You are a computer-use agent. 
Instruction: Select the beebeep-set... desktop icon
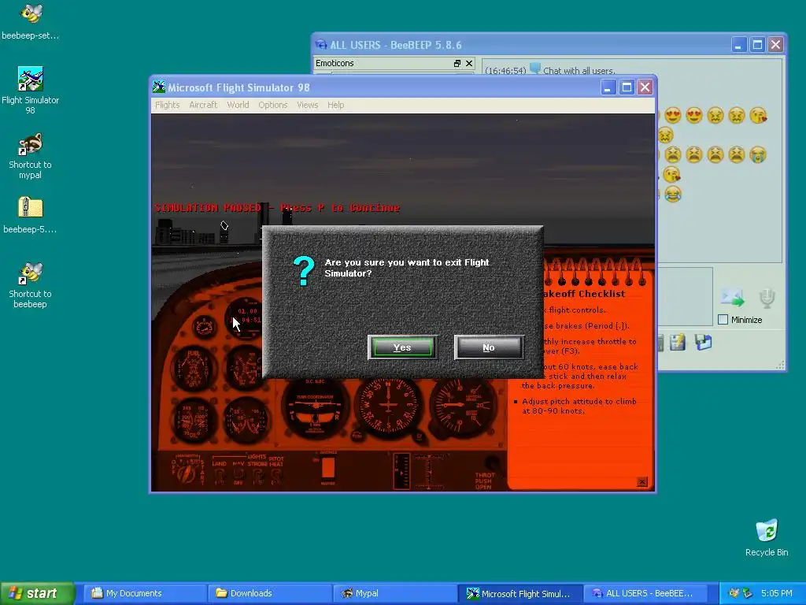coord(31,21)
